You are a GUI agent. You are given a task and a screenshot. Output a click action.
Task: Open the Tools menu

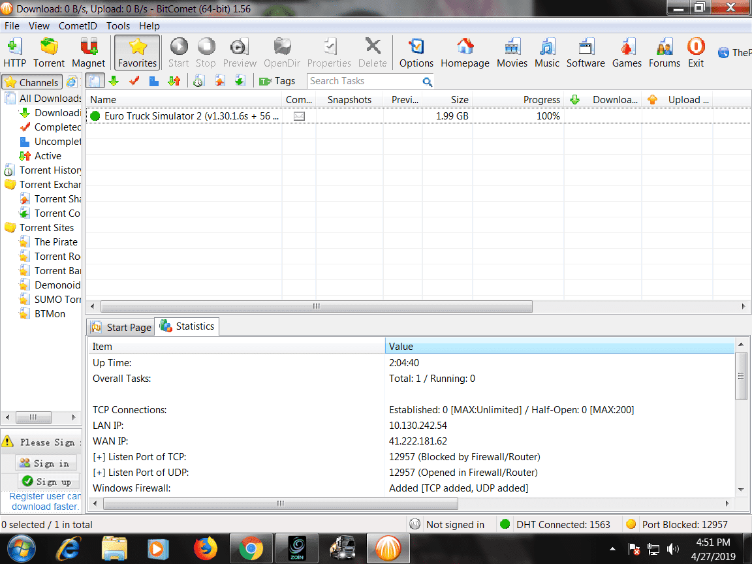[x=118, y=26]
